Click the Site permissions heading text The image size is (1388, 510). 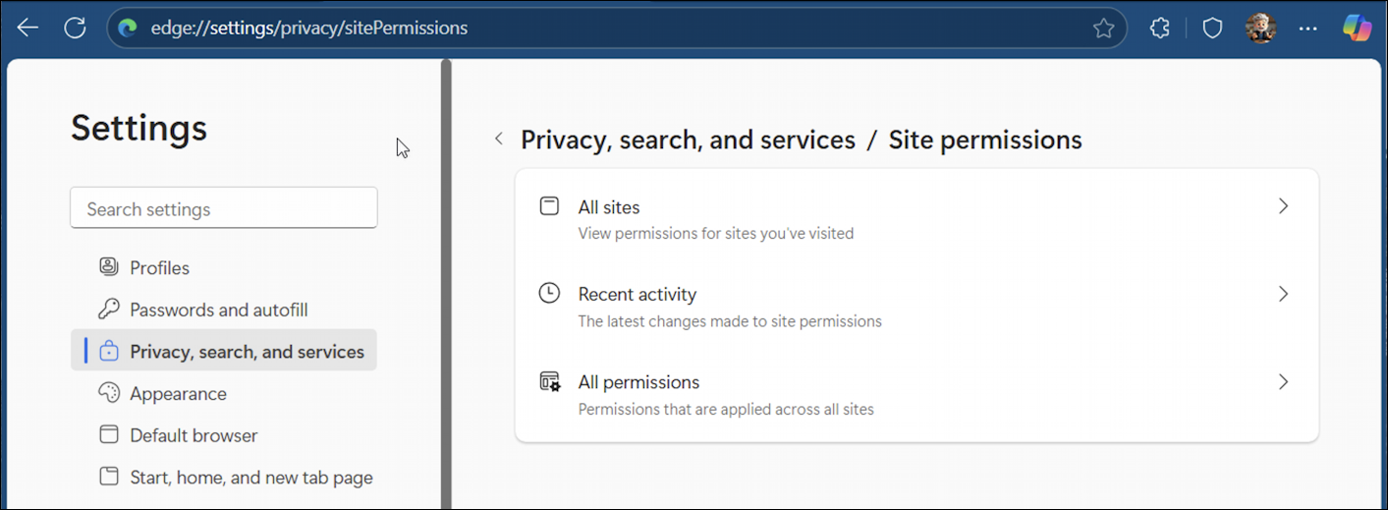(x=985, y=141)
